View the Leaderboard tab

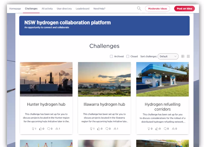tap(82, 9)
